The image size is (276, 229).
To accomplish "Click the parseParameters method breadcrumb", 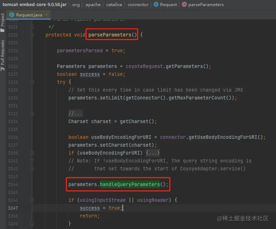I will point(206,5).
